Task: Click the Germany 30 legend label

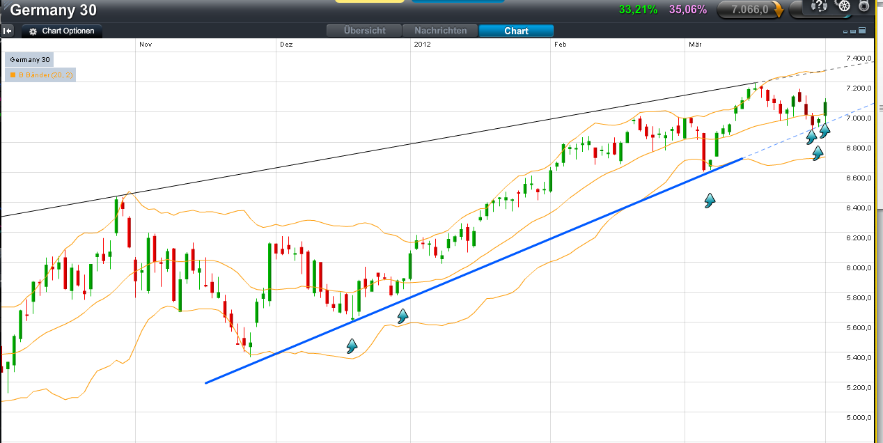Action: coord(29,61)
